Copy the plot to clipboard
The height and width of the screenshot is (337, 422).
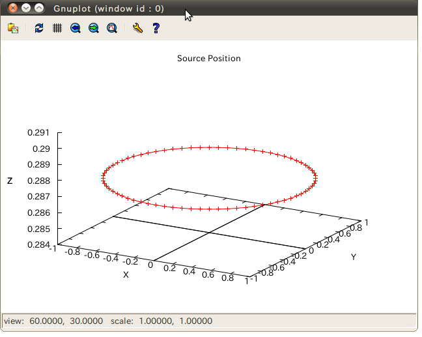pyautogui.click(x=12, y=28)
